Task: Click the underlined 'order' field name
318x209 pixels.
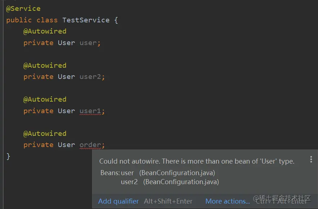Action: [x=90, y=145]
